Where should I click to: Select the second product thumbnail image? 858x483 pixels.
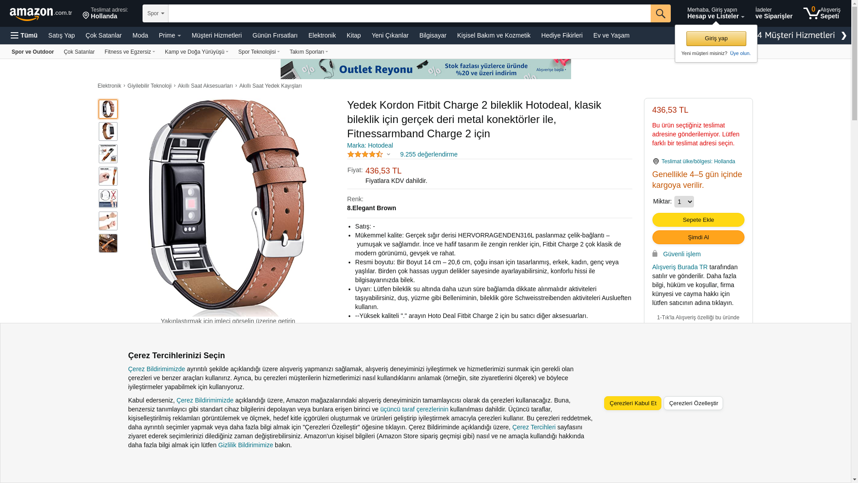click(108, 131)
